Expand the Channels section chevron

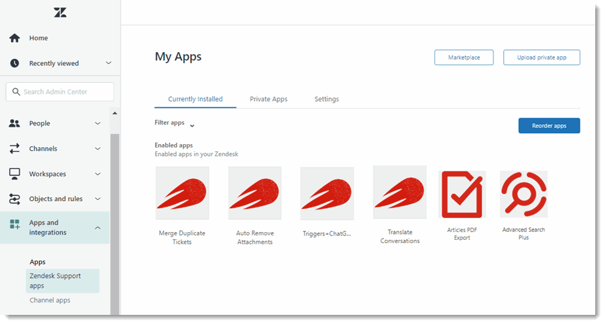point(98,149)
